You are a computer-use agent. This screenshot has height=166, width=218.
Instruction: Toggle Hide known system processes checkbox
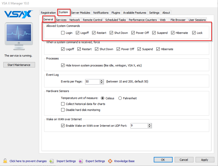(x=63, y=65)
